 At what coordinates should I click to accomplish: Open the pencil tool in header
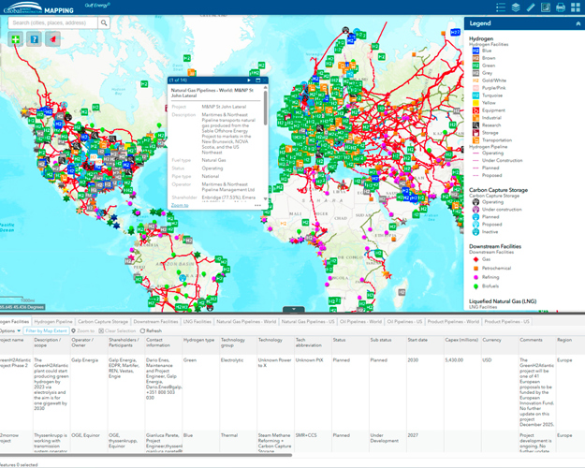[x=531, y=7]
